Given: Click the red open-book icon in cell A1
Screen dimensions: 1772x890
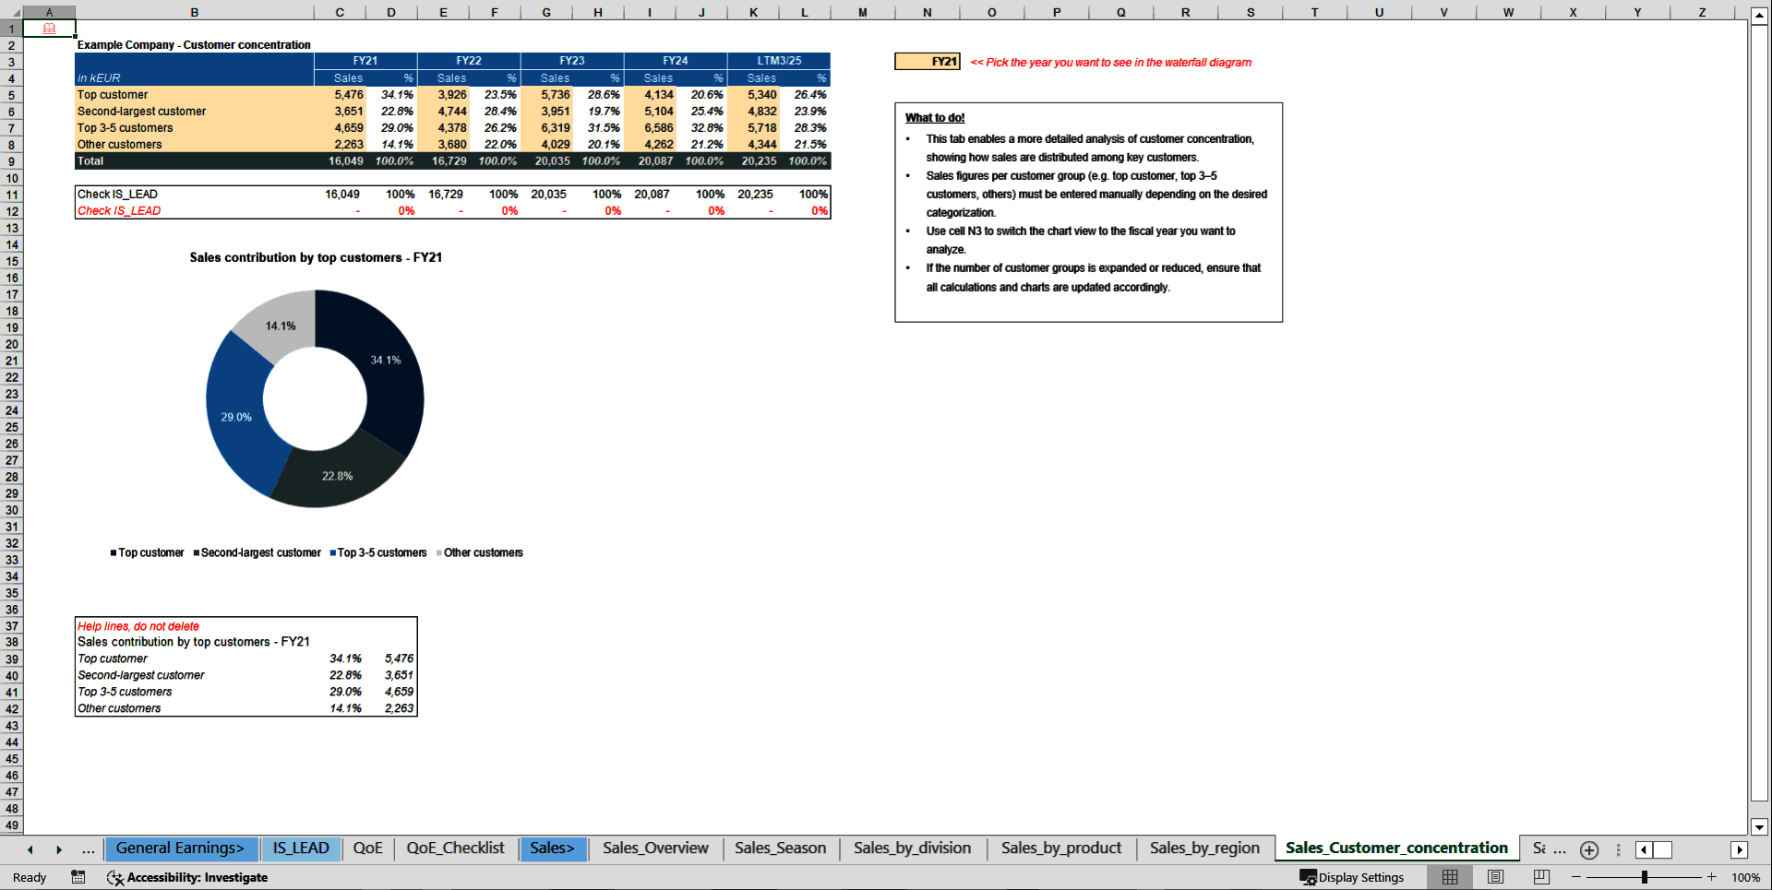Looking at the screenshot, I should point(47,28).
